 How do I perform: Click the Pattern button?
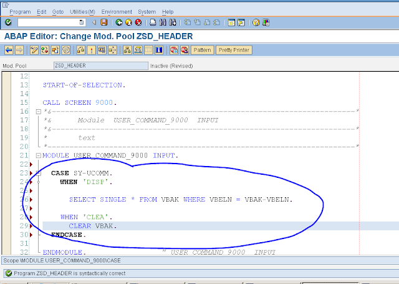tap(202, 50)
